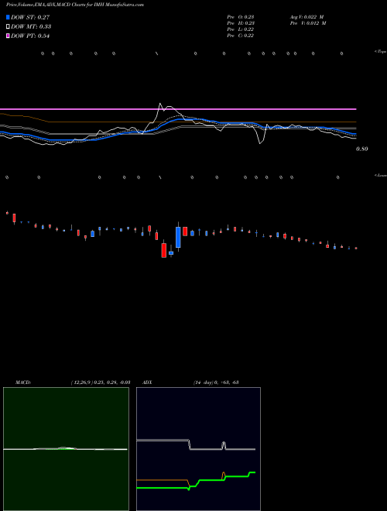Screen dimensions: 387x511
Task: Open the green MACD chart panel
Action: (x=66, y=449)
